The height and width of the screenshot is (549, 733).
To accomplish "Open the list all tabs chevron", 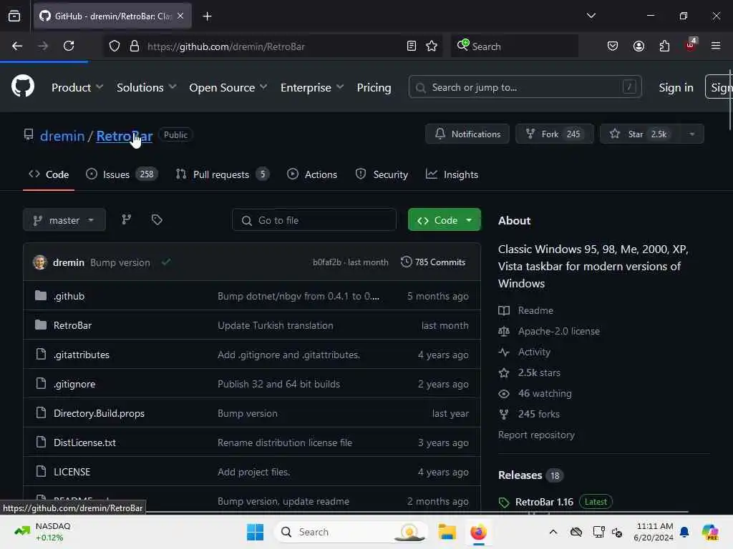I will (x=591, y=16).
